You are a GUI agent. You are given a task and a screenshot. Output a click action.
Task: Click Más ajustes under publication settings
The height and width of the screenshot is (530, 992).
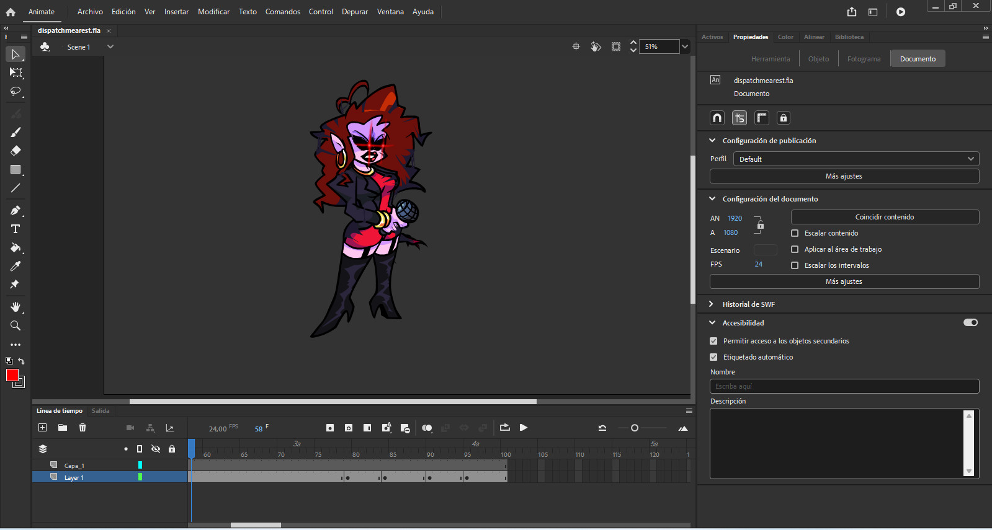[x=844, y=176]
